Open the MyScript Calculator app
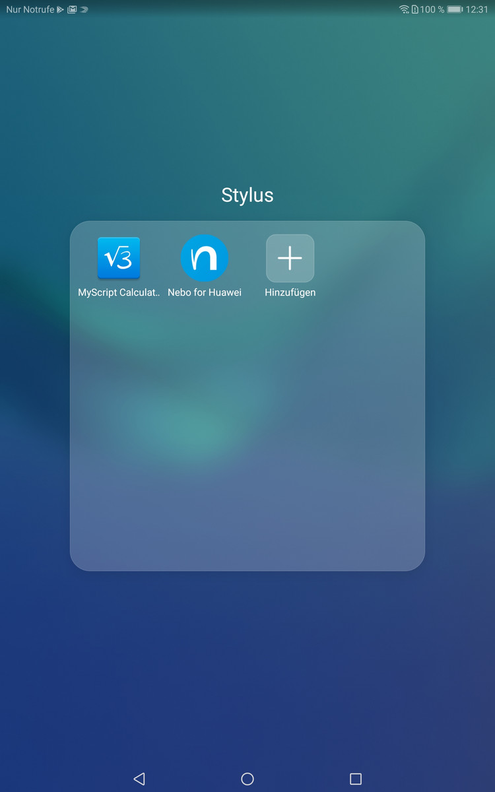495x792 pixels. (x=119, y=258)
